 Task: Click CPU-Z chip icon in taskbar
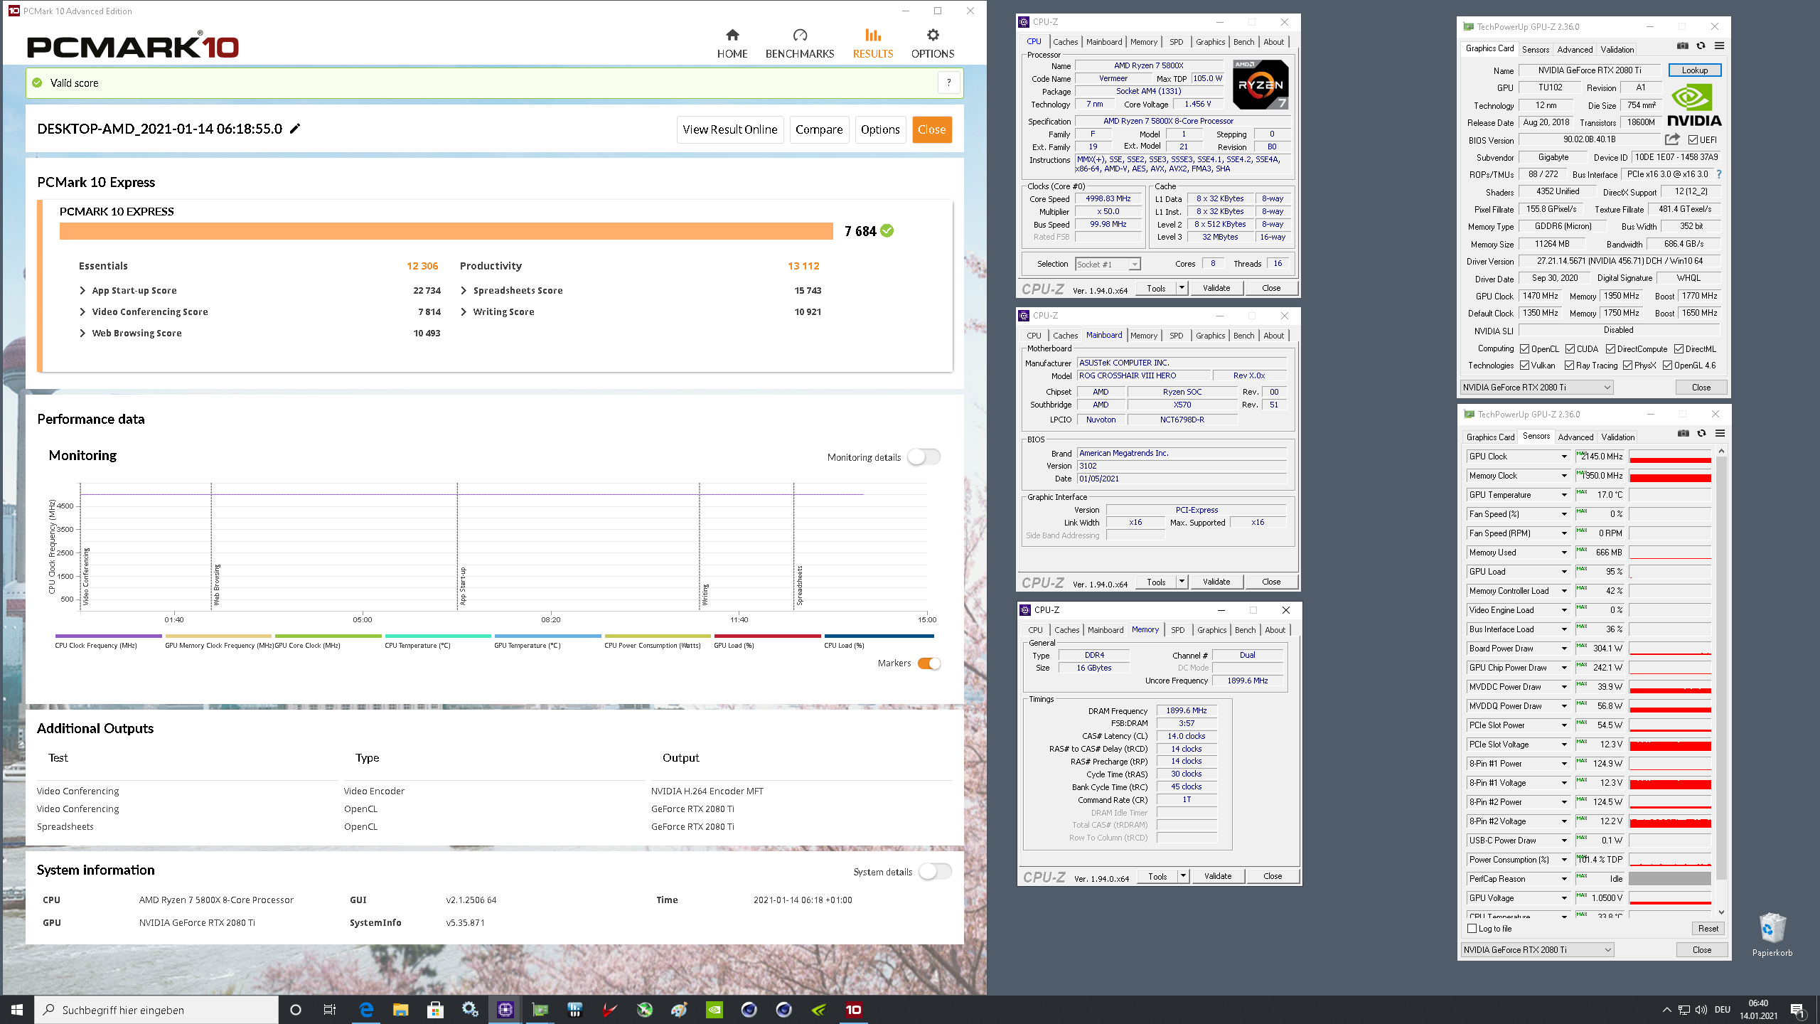pos(505,1010)
